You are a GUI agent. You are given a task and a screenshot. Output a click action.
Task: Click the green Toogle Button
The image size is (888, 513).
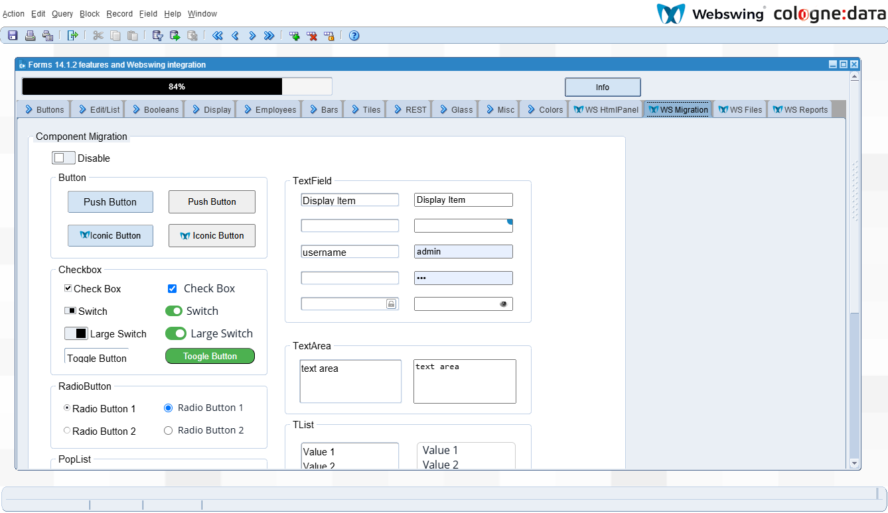pyautogui.click(x=210, y=356)
